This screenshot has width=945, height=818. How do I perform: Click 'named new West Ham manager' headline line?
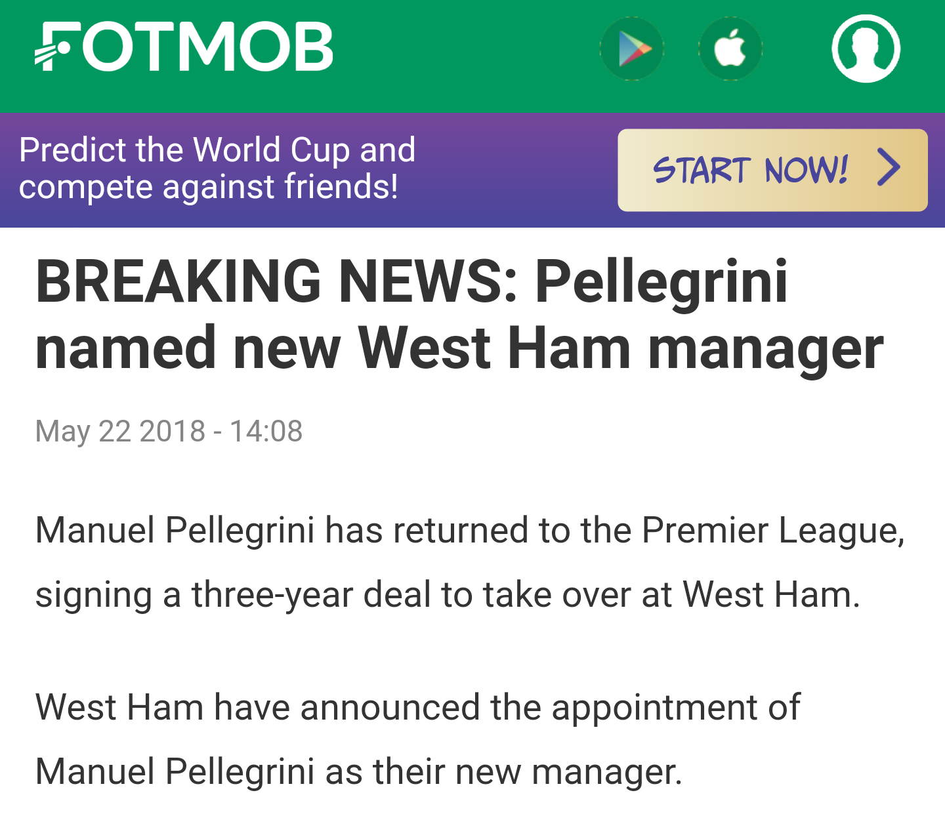point(459,348)
